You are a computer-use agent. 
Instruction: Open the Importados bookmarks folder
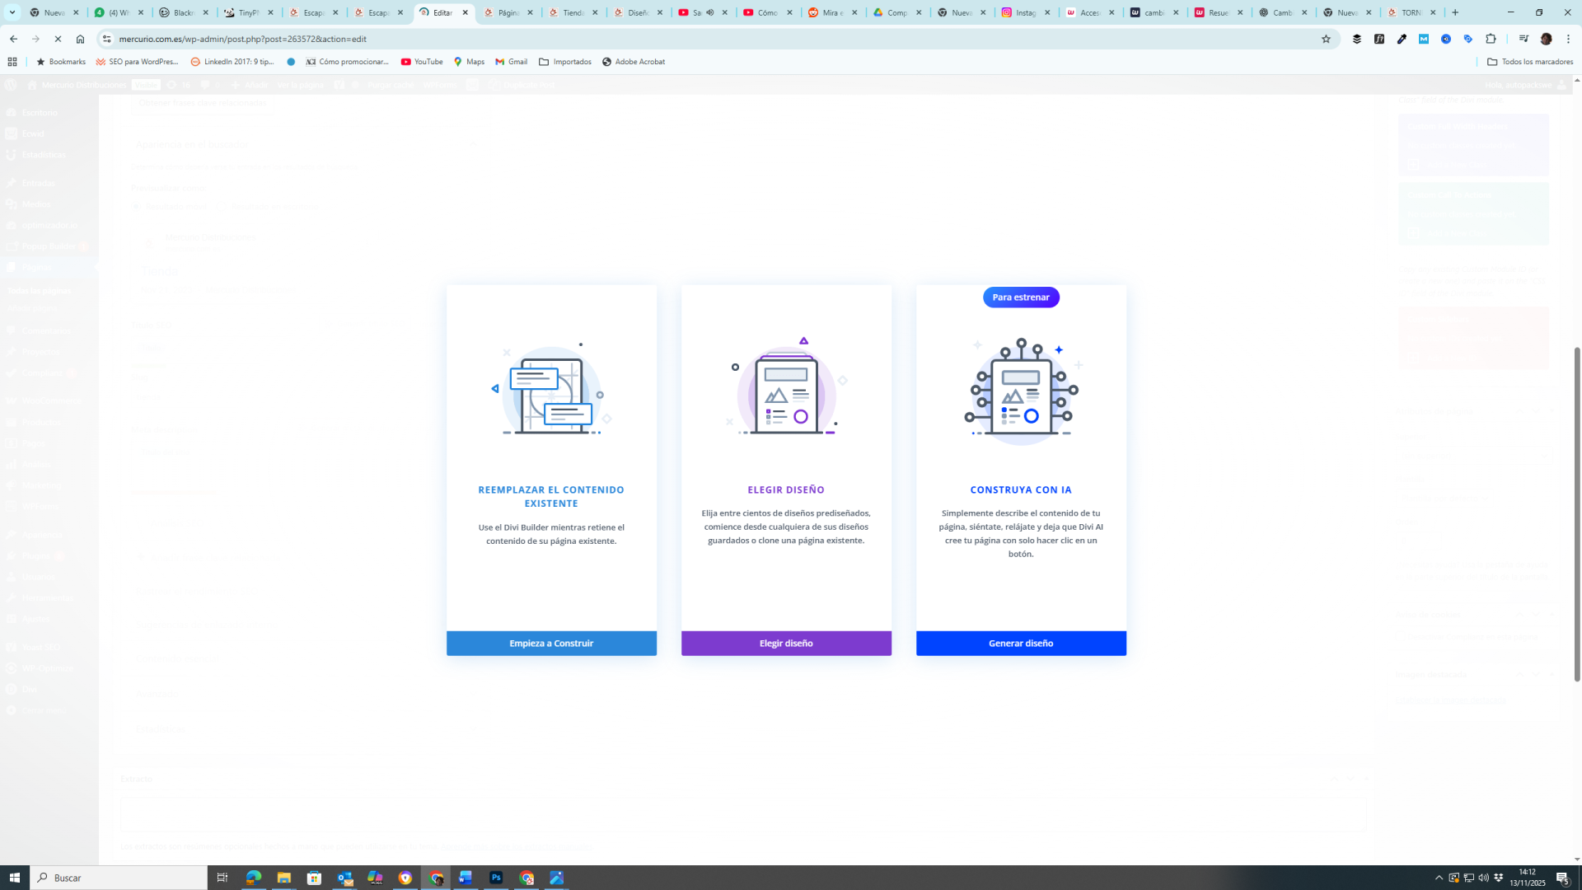(x=565, y=62)
